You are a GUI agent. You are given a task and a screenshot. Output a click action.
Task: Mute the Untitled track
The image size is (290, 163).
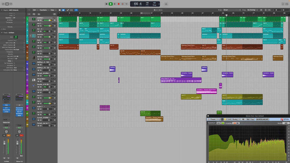pyautogui.click(x=38, y=20)
